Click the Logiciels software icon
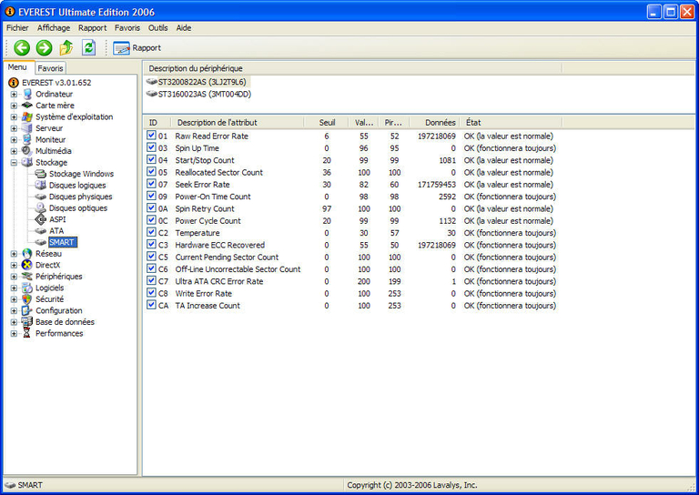 pyautogui.click(x=27, y=288)
